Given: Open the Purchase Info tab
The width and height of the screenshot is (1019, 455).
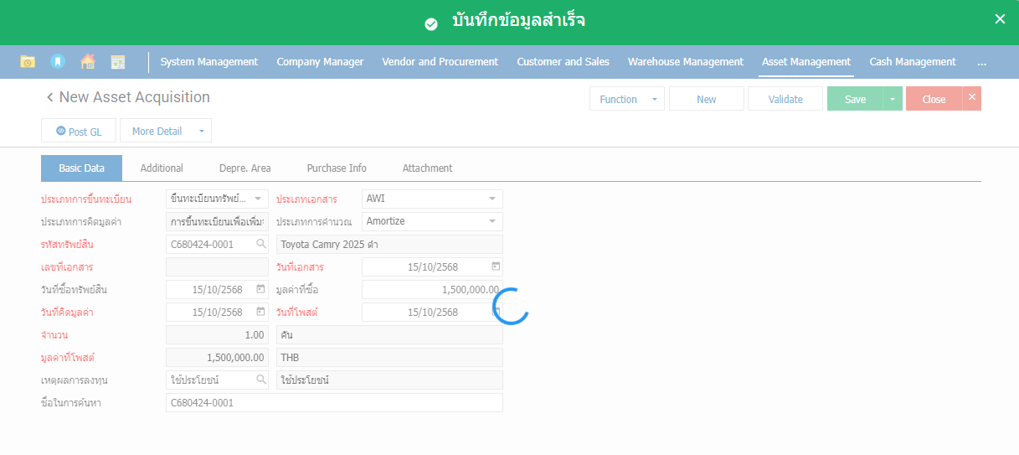Looking at the screenshot, I should pos(337,168).
